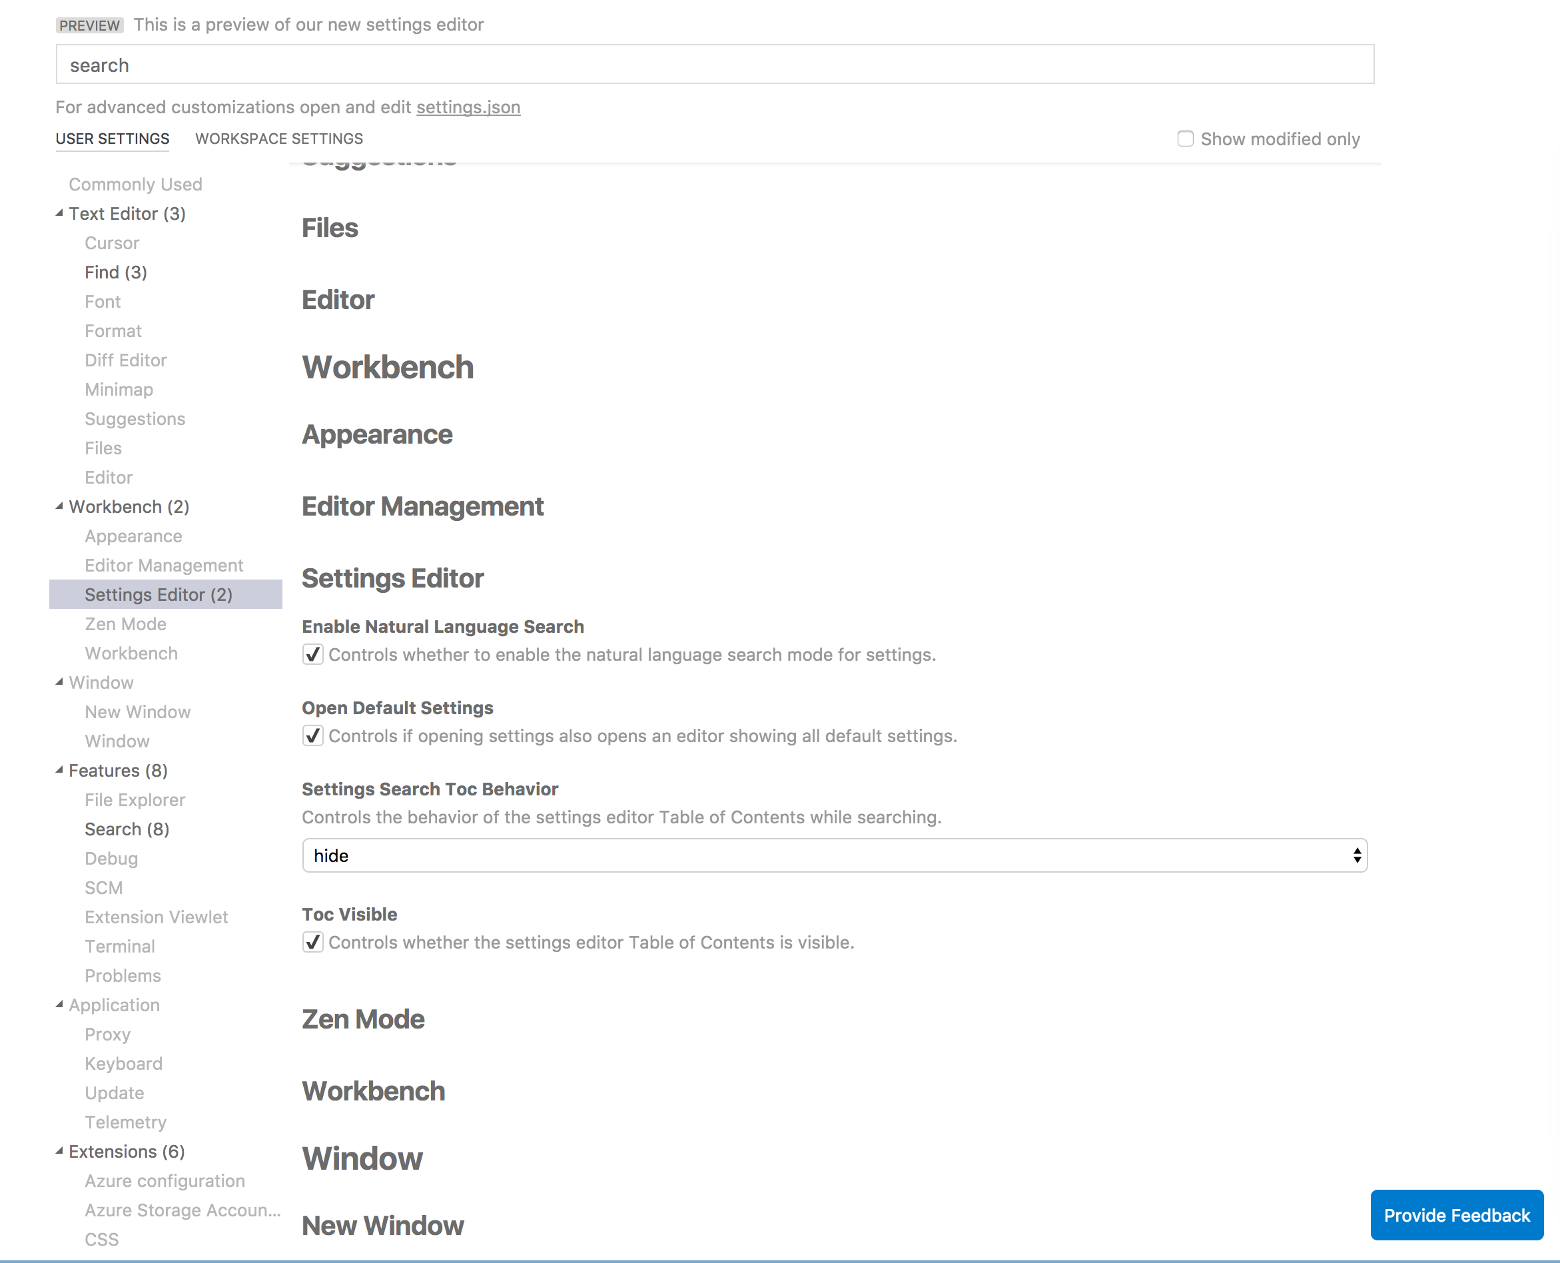Screen dimensions: 1560x1263
Task: Collapse the Features tree section
Action: 61,771
